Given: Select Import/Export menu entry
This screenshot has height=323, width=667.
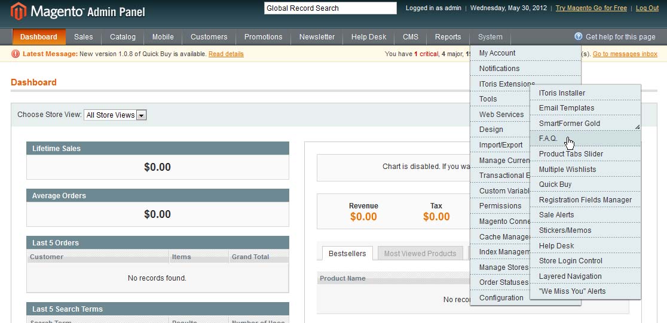Looking at the screenshot, I should (500, 145).
